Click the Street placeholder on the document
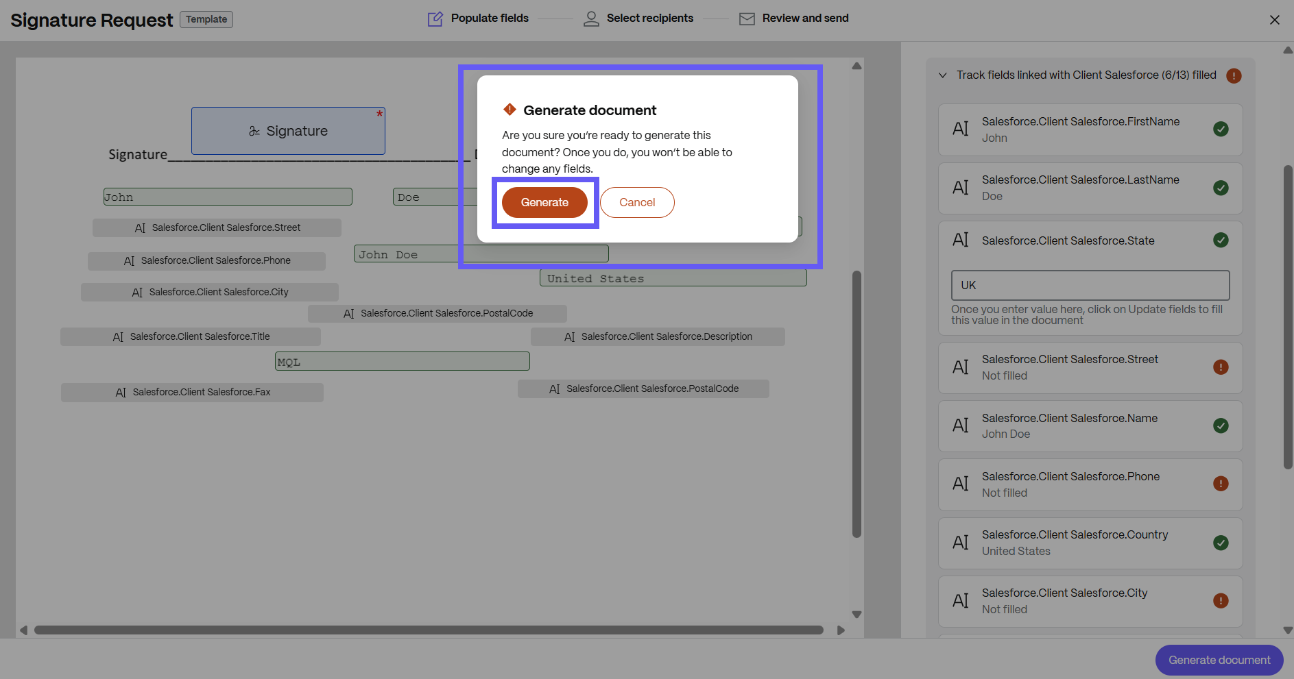The image size is (1294, 679). click(x=217, y=227)
